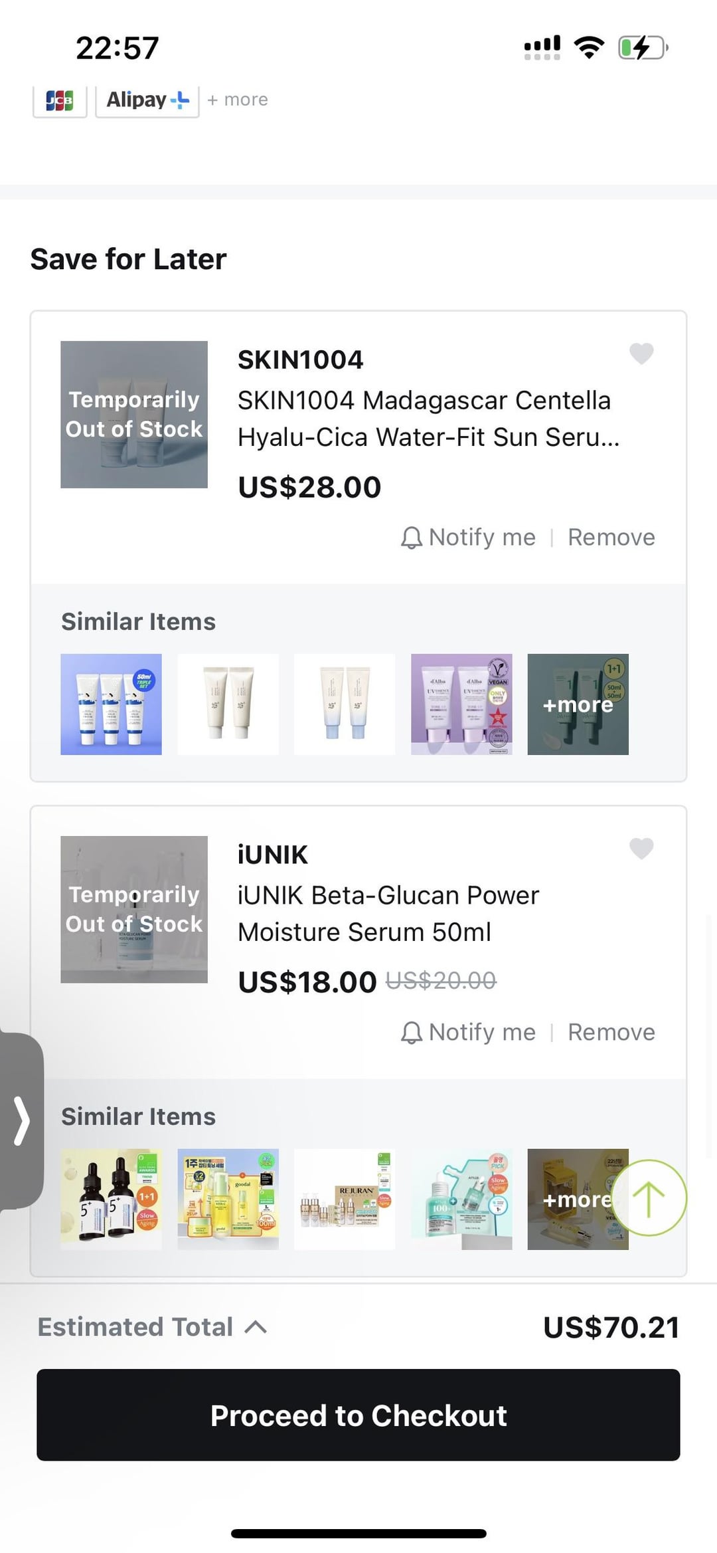View more similar items for iUNIK serum
The width and height of the screenshot is (717, 1553).
coord(570,1199)
